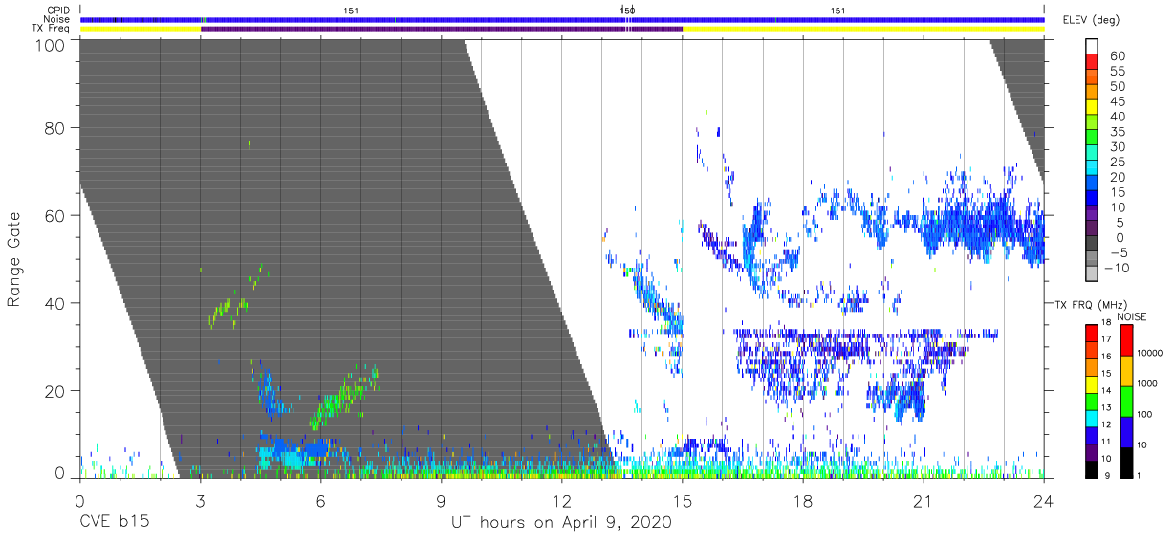Click the 'TX Freq' row label
The image size is (1174, 542).
tap(51, 29)
